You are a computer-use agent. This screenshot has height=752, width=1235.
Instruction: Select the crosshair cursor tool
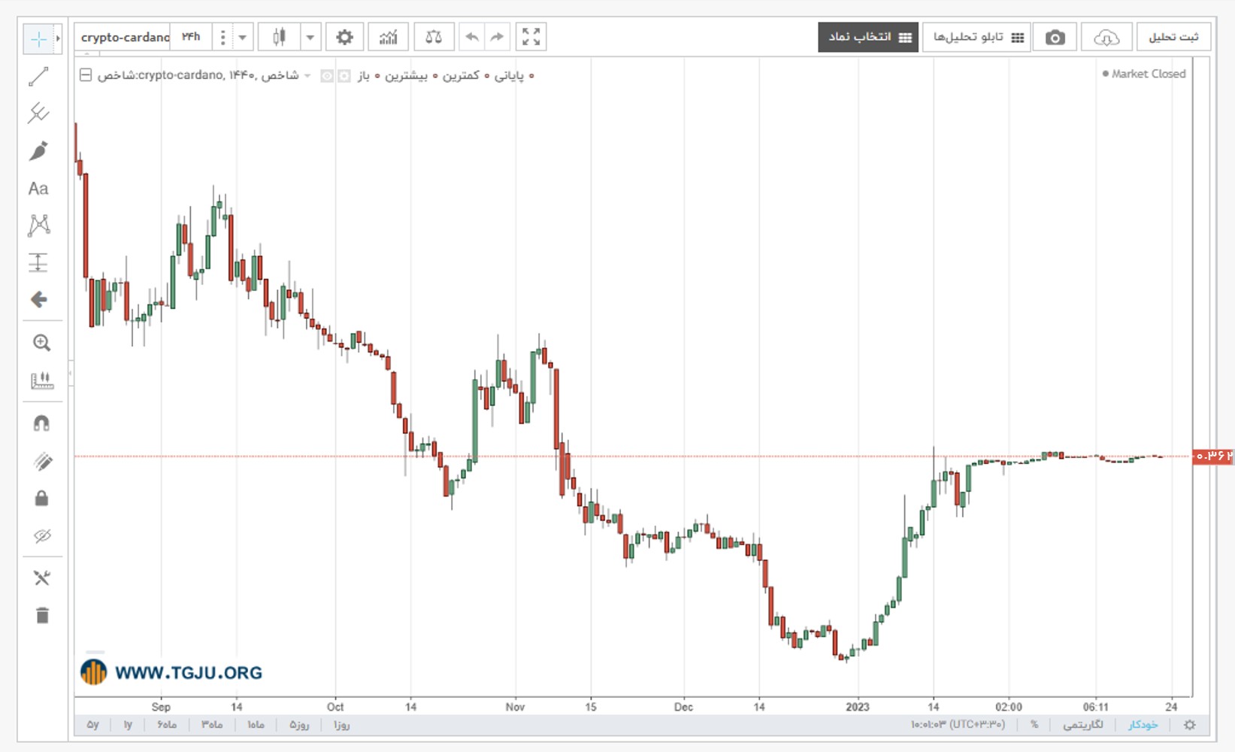tap(38, 38)
